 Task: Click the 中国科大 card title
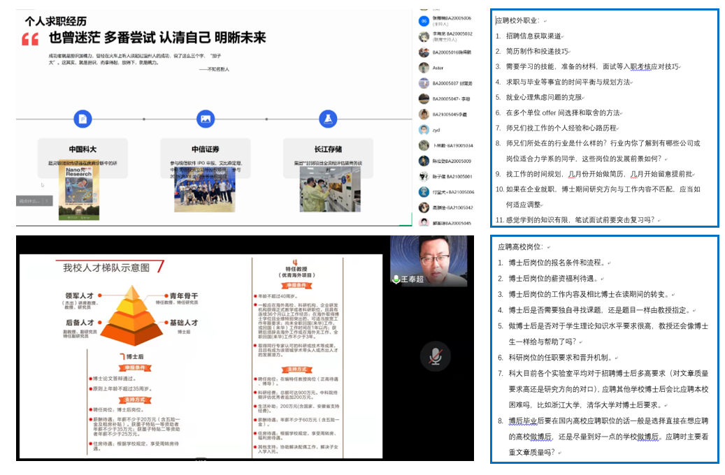tap(82, 149)
